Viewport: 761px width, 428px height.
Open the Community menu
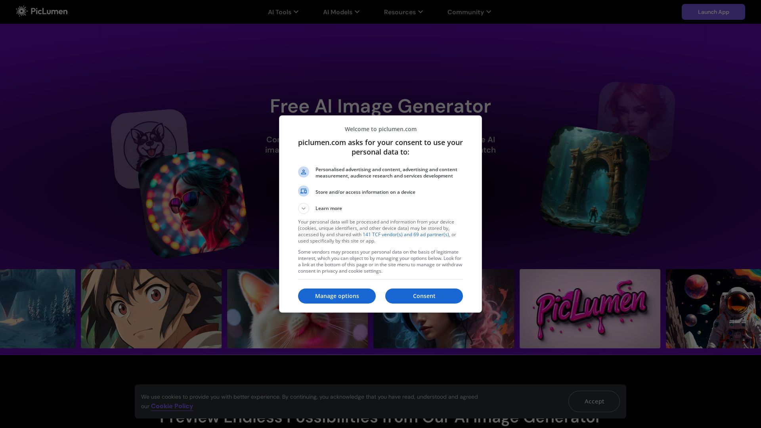469,12
